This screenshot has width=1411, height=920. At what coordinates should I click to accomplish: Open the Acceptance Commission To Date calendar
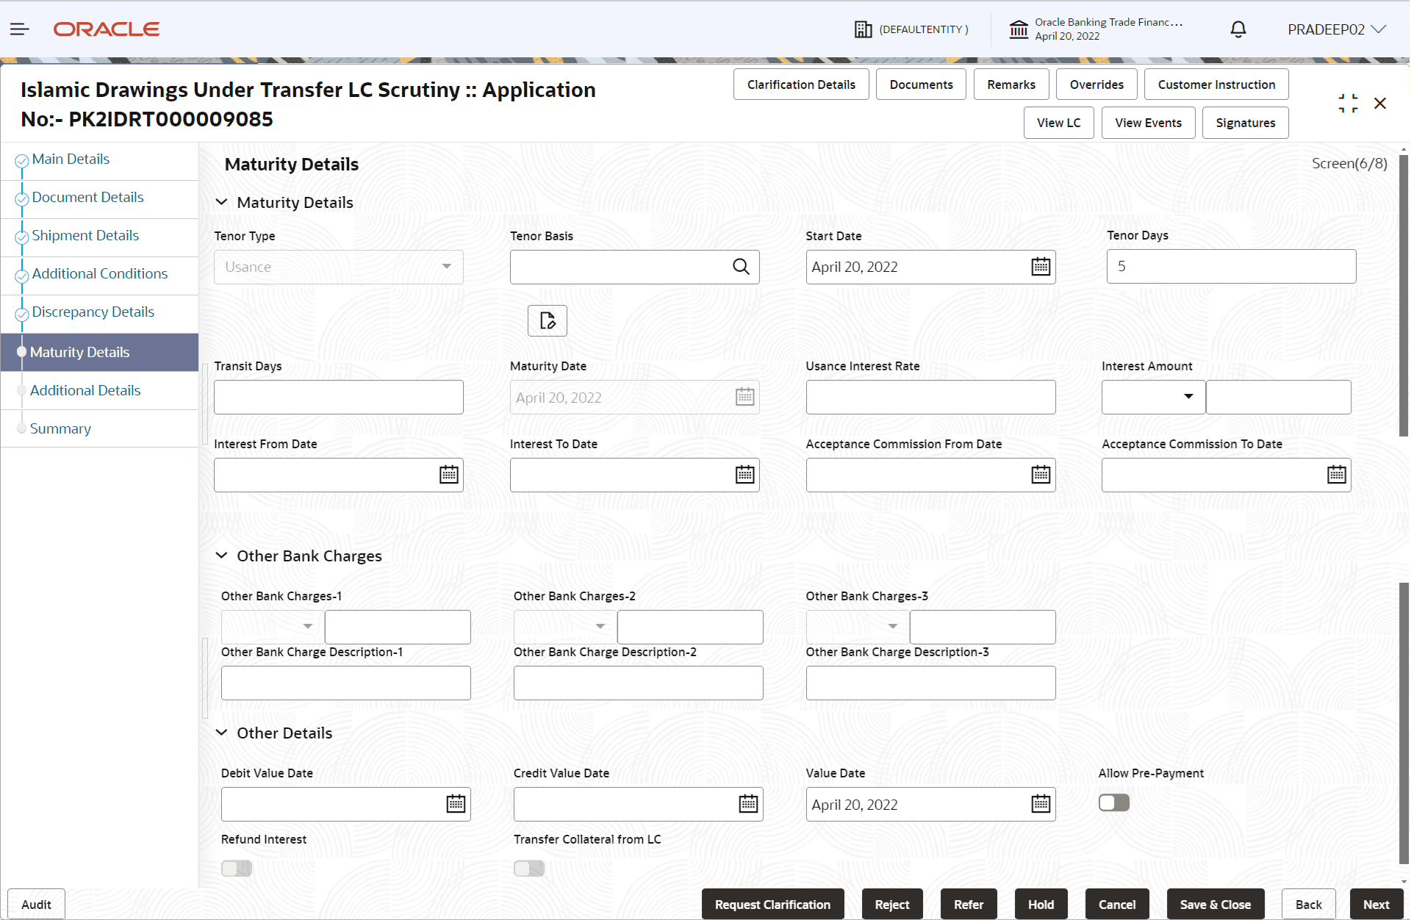(x=1337, y=475)
